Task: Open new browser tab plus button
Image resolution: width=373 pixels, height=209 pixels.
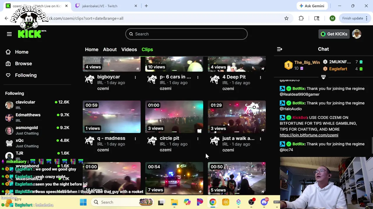Action: click(146, 6)
